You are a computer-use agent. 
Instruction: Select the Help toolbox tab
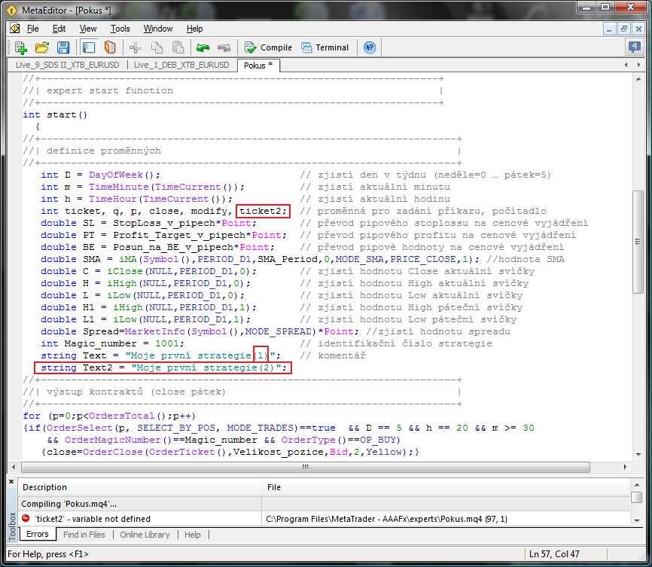pos(192,535)
